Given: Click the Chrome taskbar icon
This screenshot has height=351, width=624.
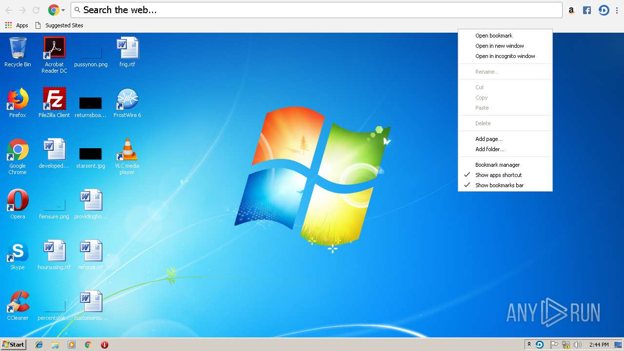Looking at the screenshot, I should point(88,345).
